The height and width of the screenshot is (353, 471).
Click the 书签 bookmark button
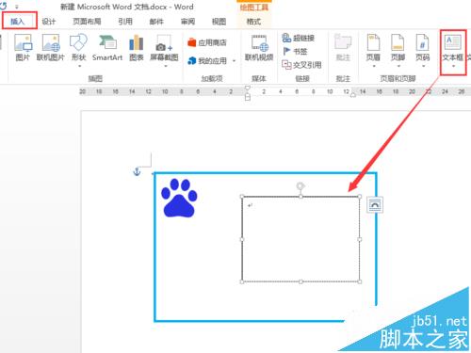click(295, 51)
